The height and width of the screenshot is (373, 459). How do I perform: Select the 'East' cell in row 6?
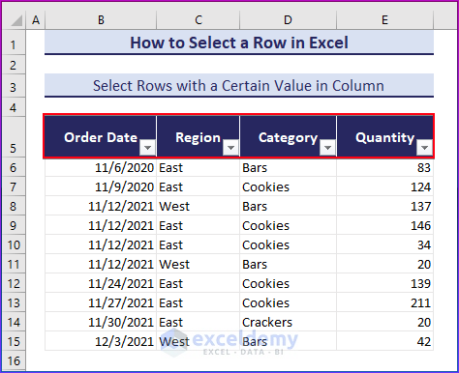tap(199, 167)
